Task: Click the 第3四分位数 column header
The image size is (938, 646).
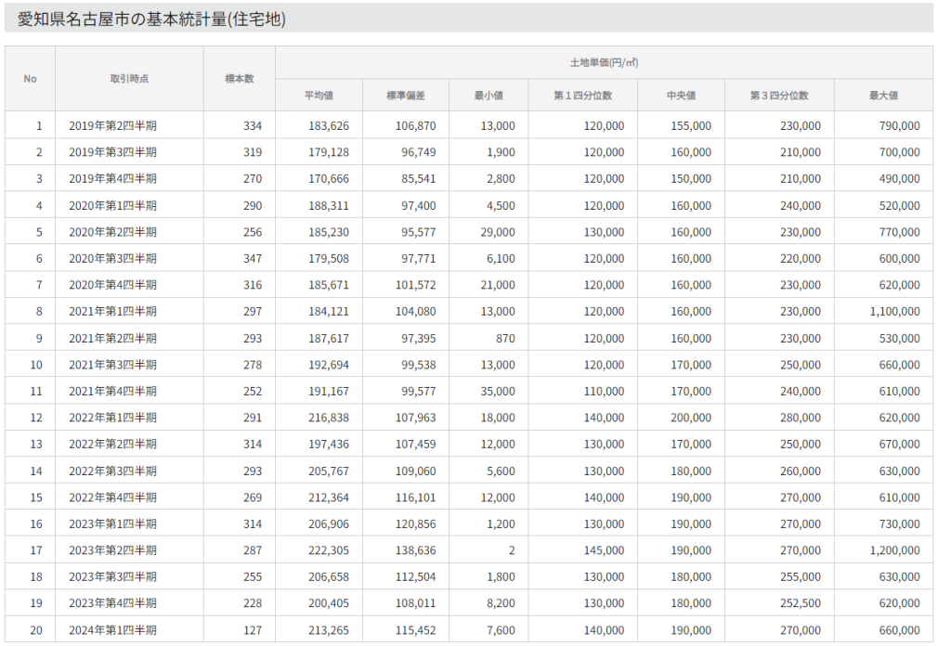Action: click(779, 96)
